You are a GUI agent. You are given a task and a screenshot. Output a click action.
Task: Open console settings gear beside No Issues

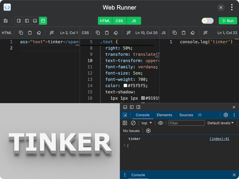click(x=148, y=131)
